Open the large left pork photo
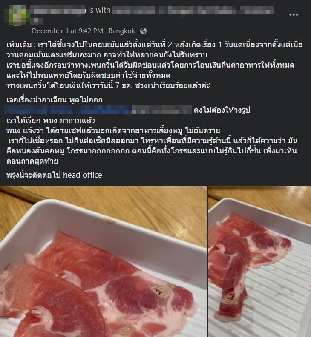Screen dimensions: 311x337 click(x=103, y=261)
